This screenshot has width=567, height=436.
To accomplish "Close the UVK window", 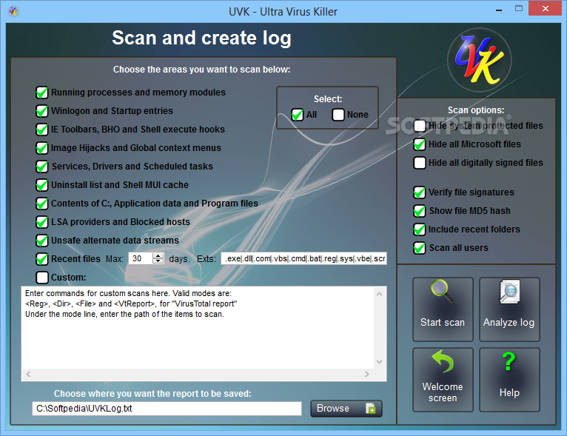I will pos(546,9).
